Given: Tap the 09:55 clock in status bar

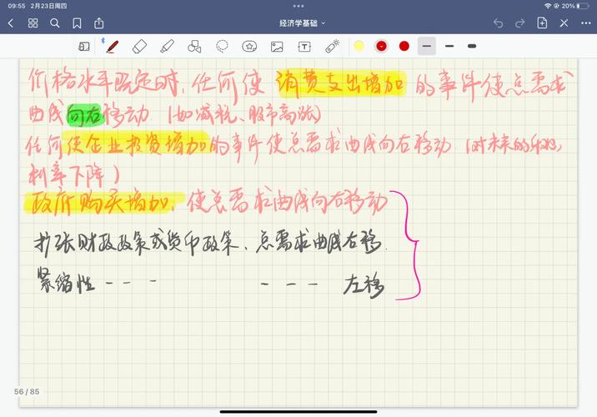Looking at the screenshot, I should pyautogui.click(x=17, y=6).
